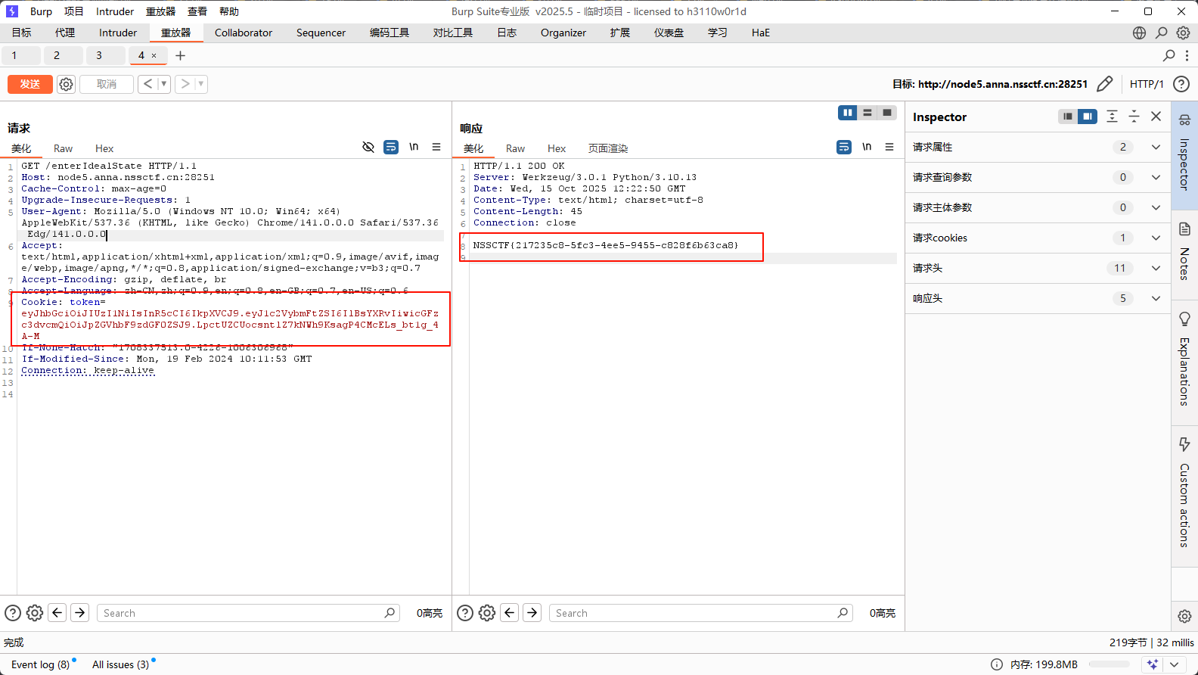Switch request view to Raw
1198x675 pixels.
point(63,148)
